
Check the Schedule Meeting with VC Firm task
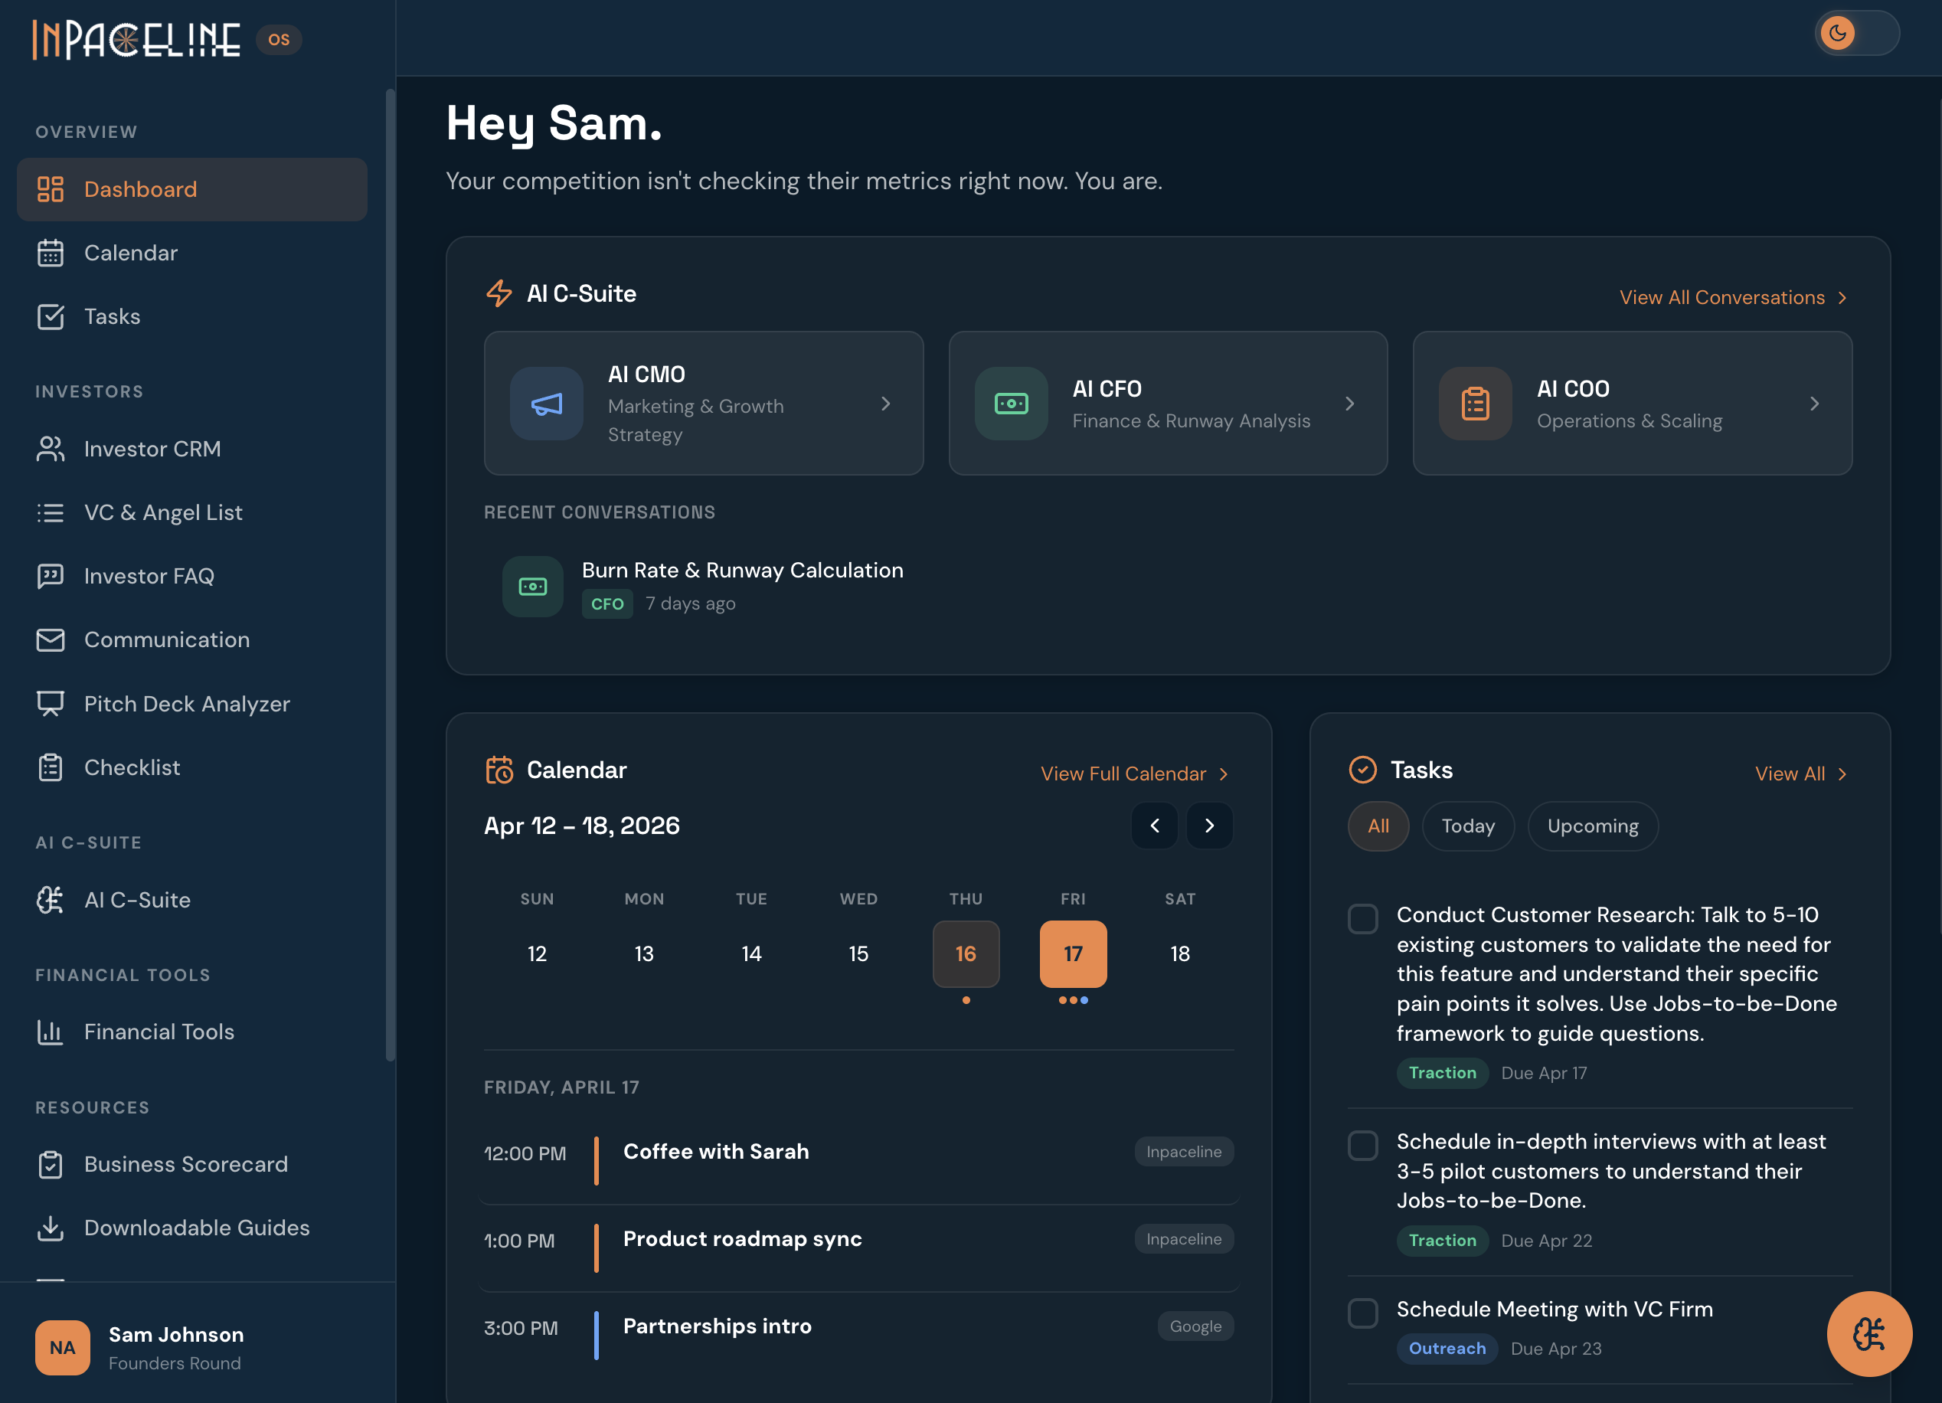(1362, 1313)
